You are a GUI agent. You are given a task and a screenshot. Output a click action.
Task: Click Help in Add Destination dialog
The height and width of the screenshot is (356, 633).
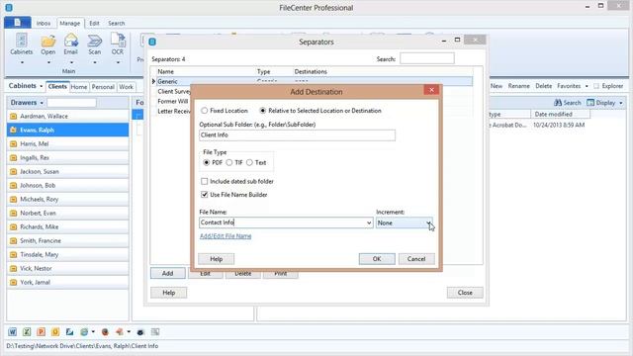216,259
